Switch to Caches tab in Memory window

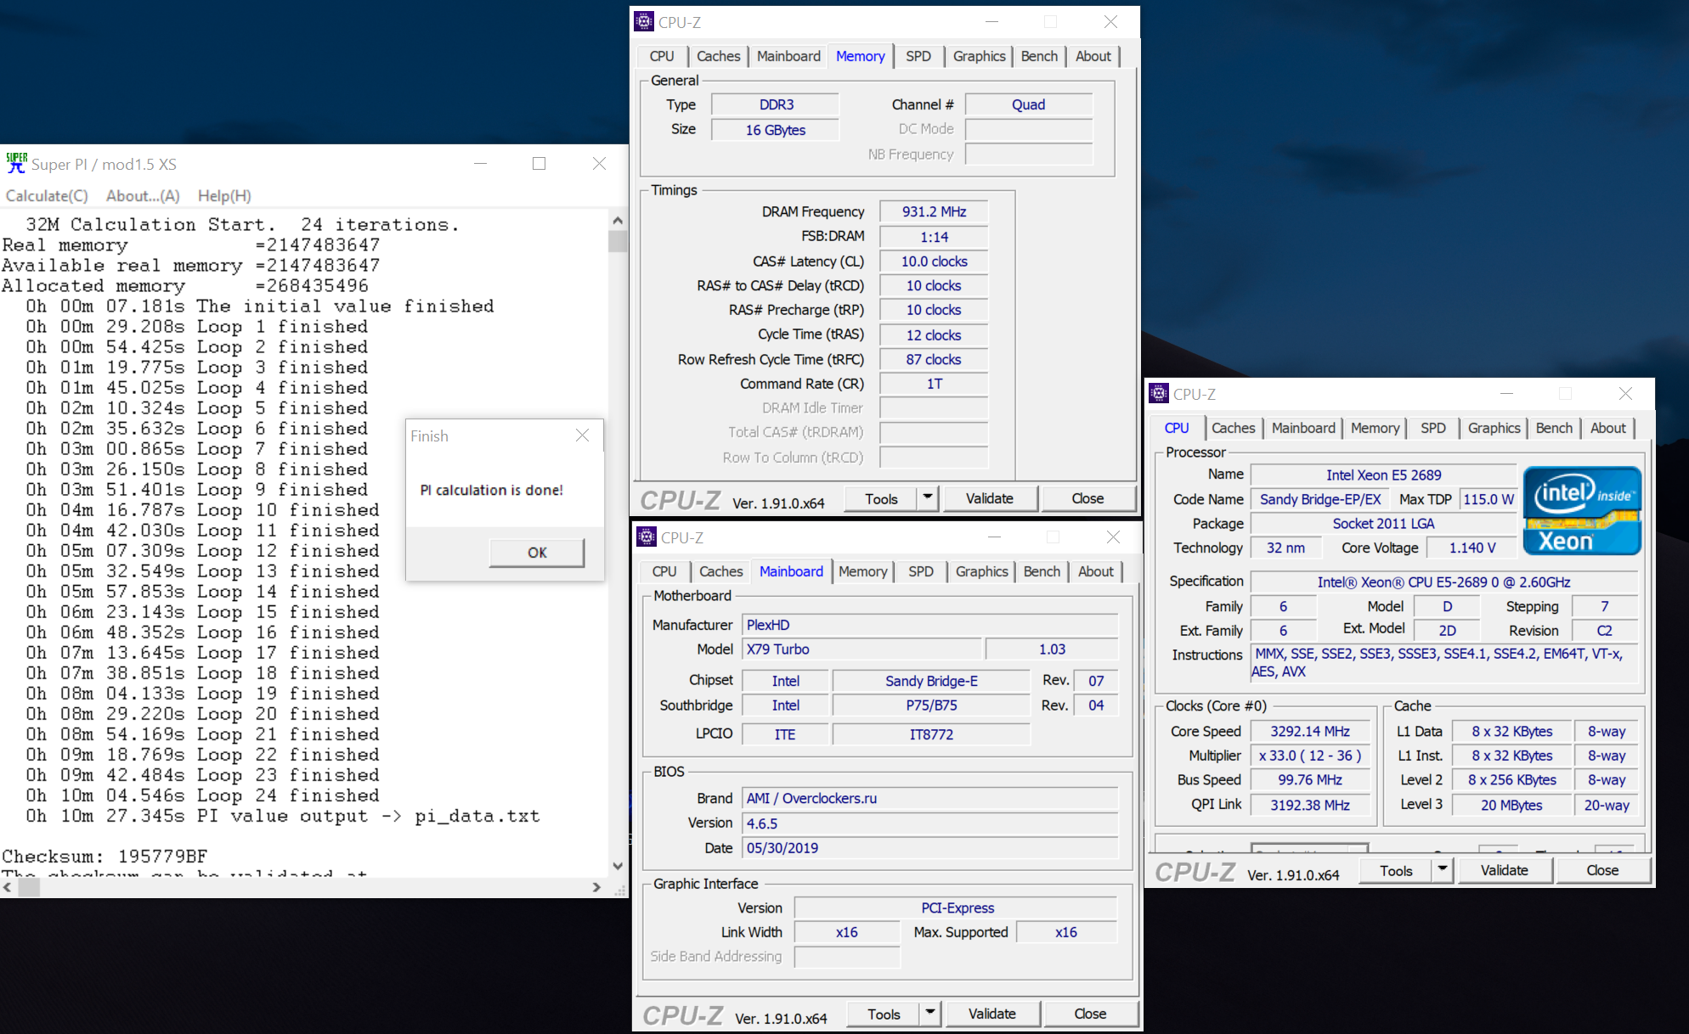pos(719,56)
